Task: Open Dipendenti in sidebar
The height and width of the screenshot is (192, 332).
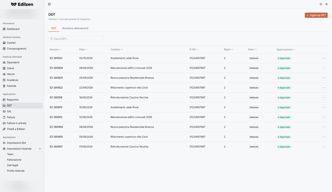Action: [x=22, y=62]
